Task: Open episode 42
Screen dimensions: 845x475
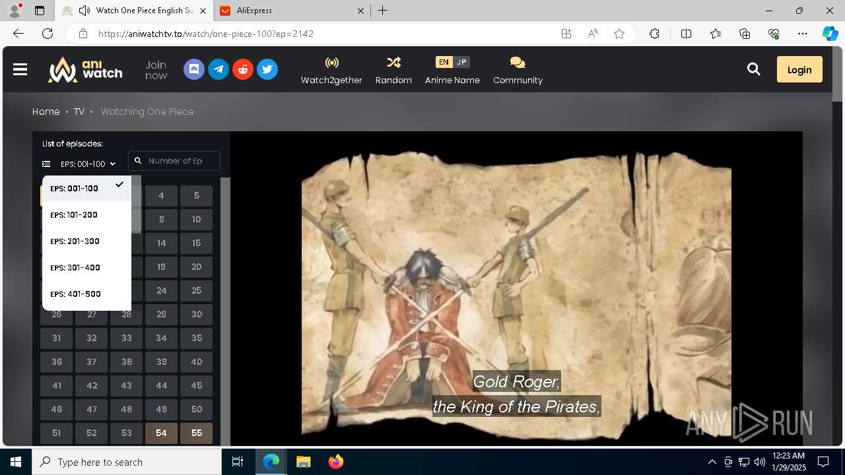Action: [92, 386]
